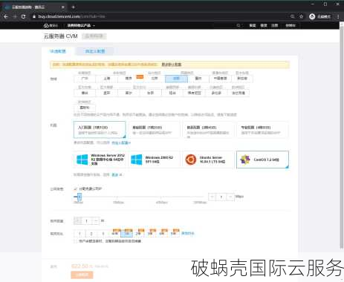The width and height of the screenshot is (344, 282).
Task: Select the 重庆 region
Action: [x=198, y=79]
